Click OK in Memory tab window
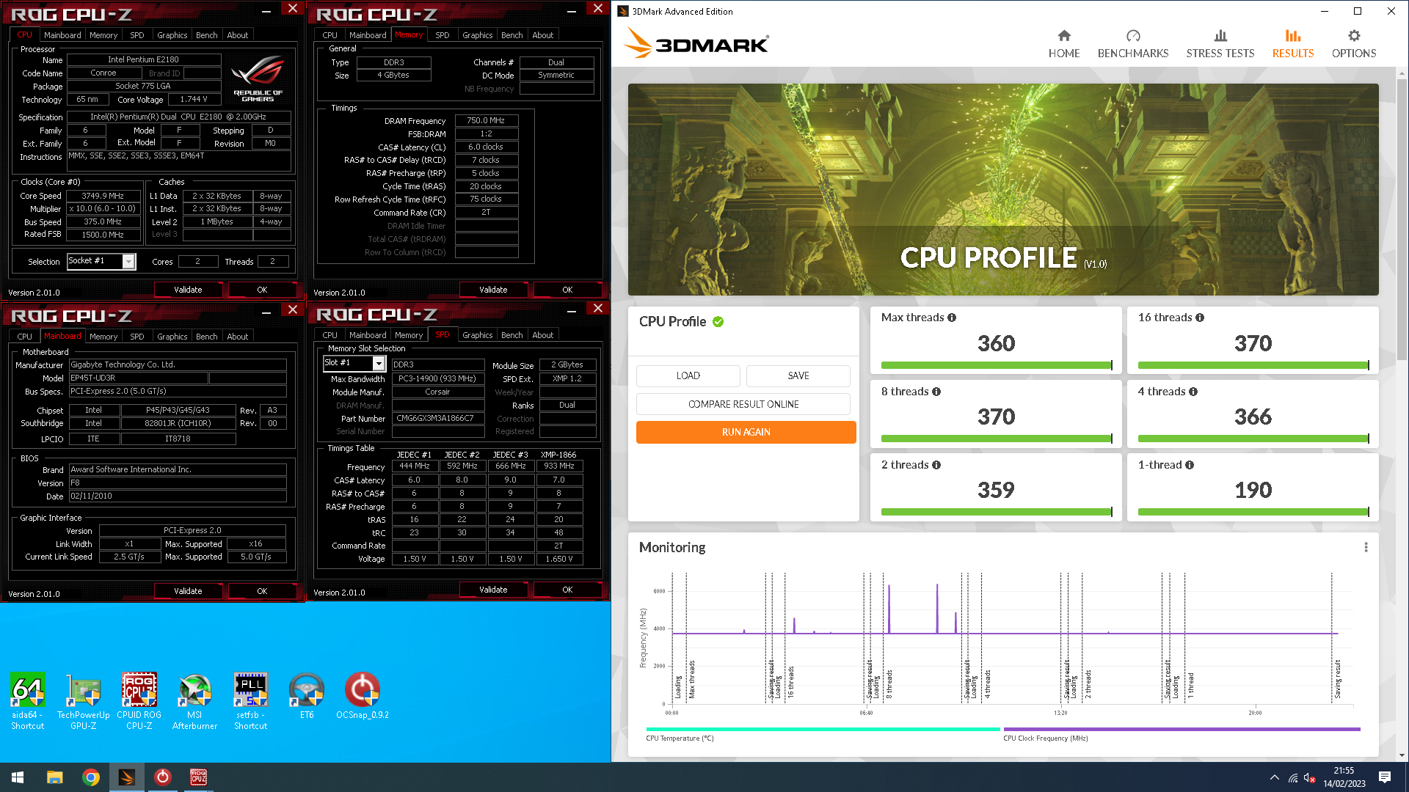This screenshot has width=1409, height=792. 567,290
